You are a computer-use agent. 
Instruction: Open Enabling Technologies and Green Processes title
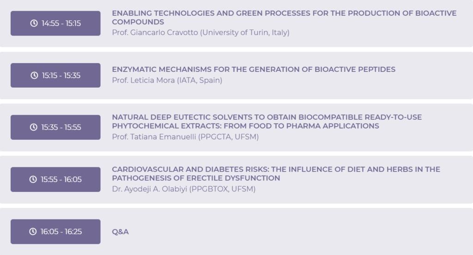tap(284, 18)
